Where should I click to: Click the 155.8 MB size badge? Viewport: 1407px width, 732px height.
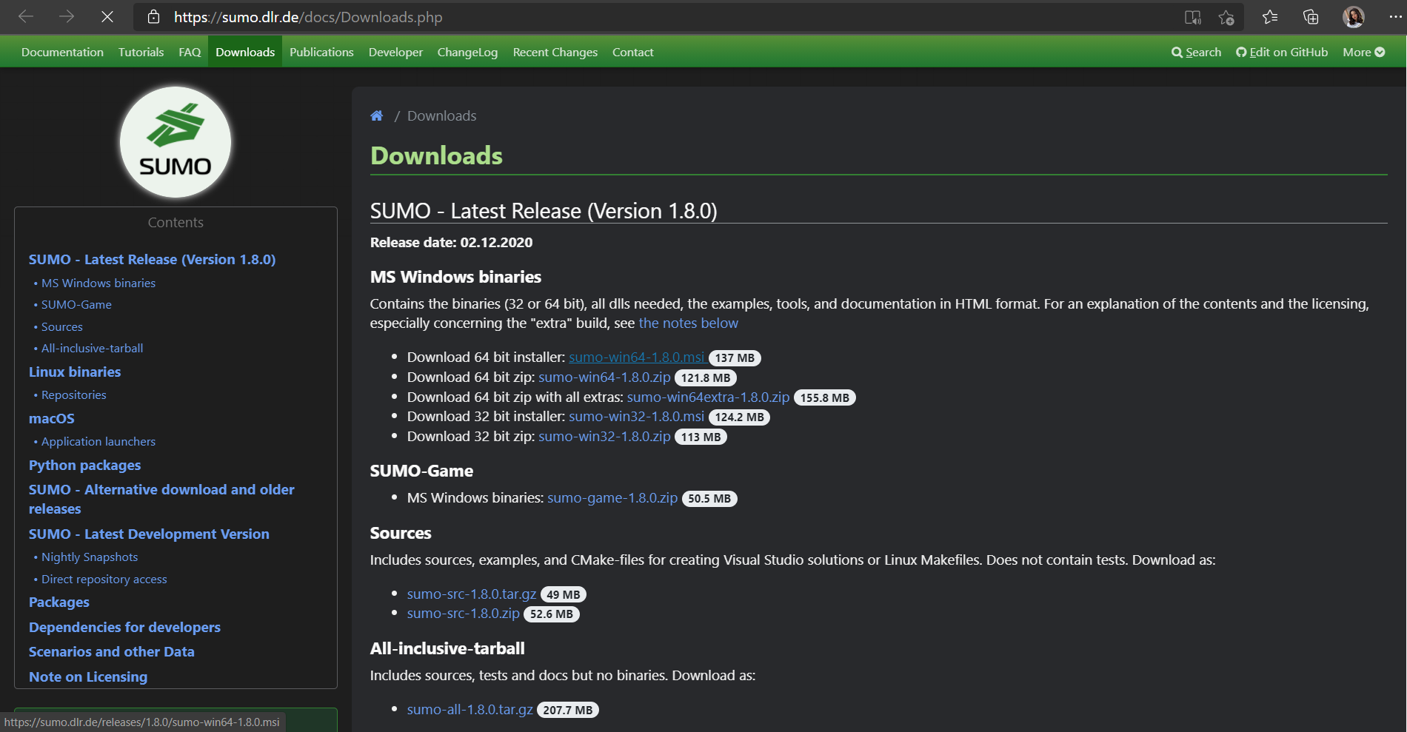pyautogui.click(x=825, y=398)
